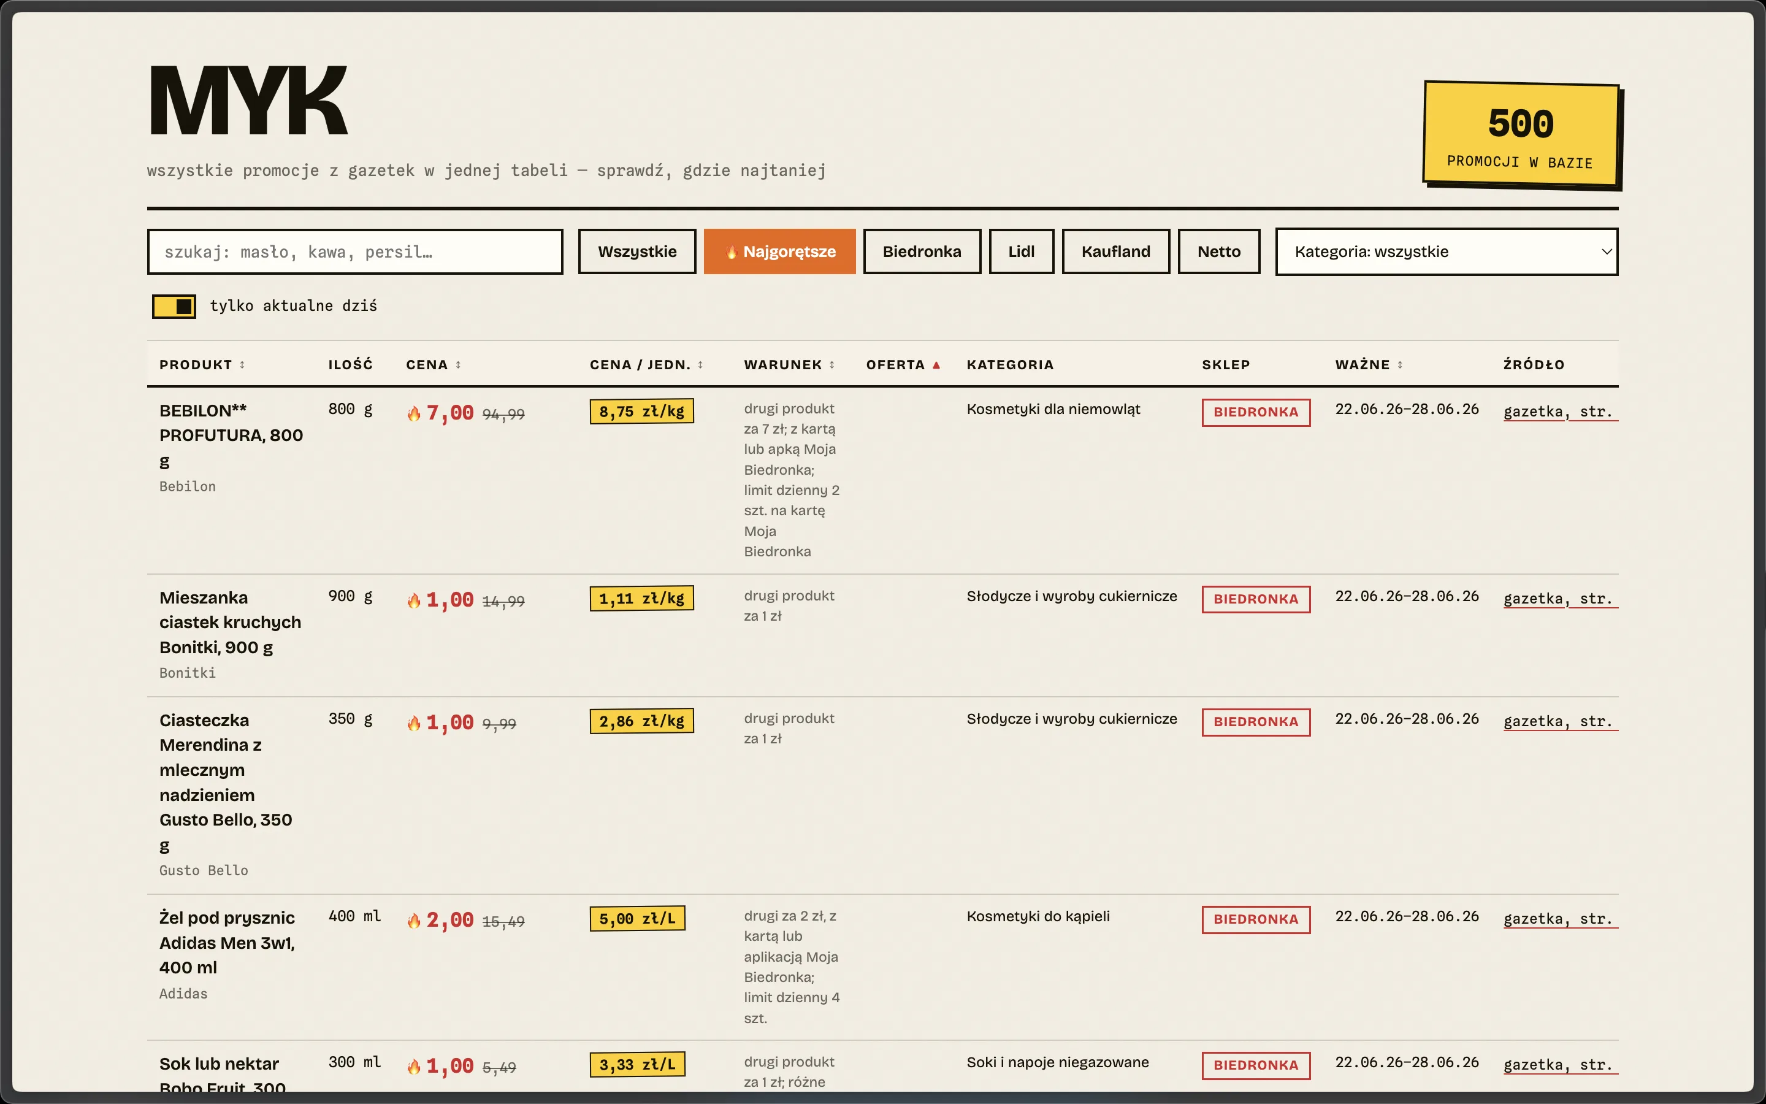Click the '5,00 zł/L' unit price tag
Viewport: 1766px width, 1104px height.
pos(637,919)
